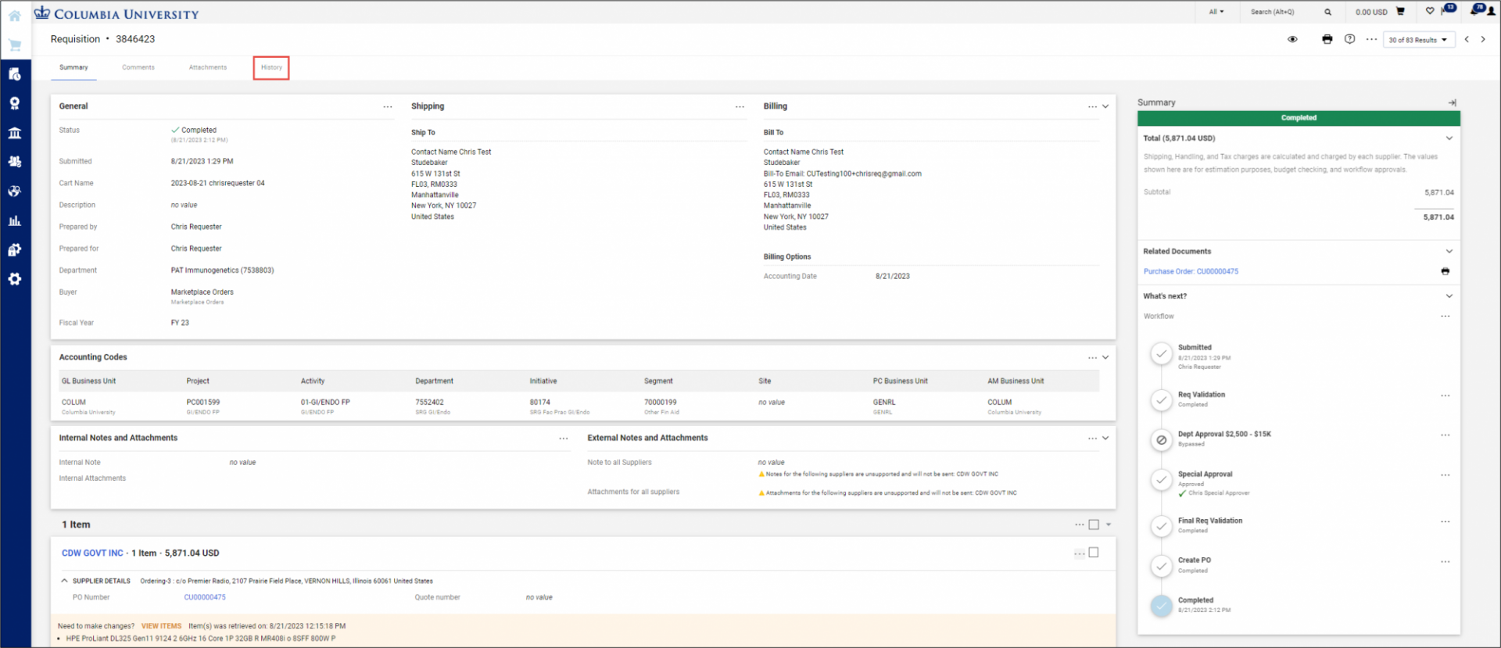The height and width of the screenshot is (648, 1501).
Task: Open the Contracts ribbon sidebar icon
Action: 14,103
